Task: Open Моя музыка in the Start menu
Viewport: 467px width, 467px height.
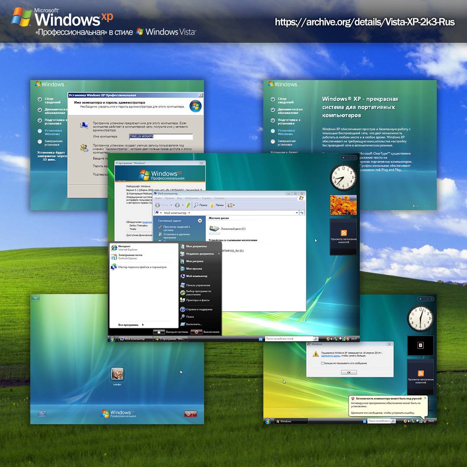Action: click(191, 269)
